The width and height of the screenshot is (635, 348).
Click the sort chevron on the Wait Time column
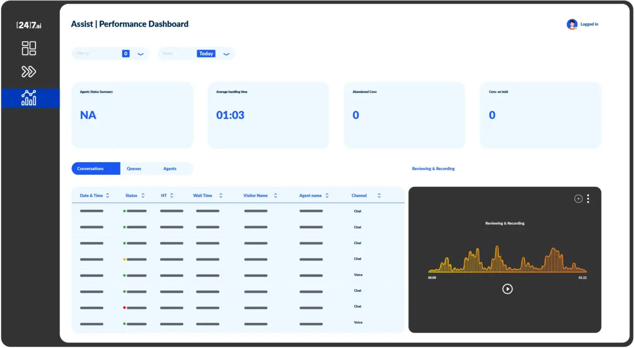click(x=220, y=195)
